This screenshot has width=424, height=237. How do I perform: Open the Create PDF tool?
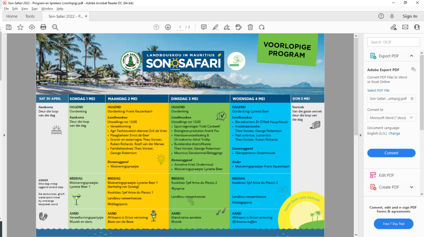(x=389, y=187)
